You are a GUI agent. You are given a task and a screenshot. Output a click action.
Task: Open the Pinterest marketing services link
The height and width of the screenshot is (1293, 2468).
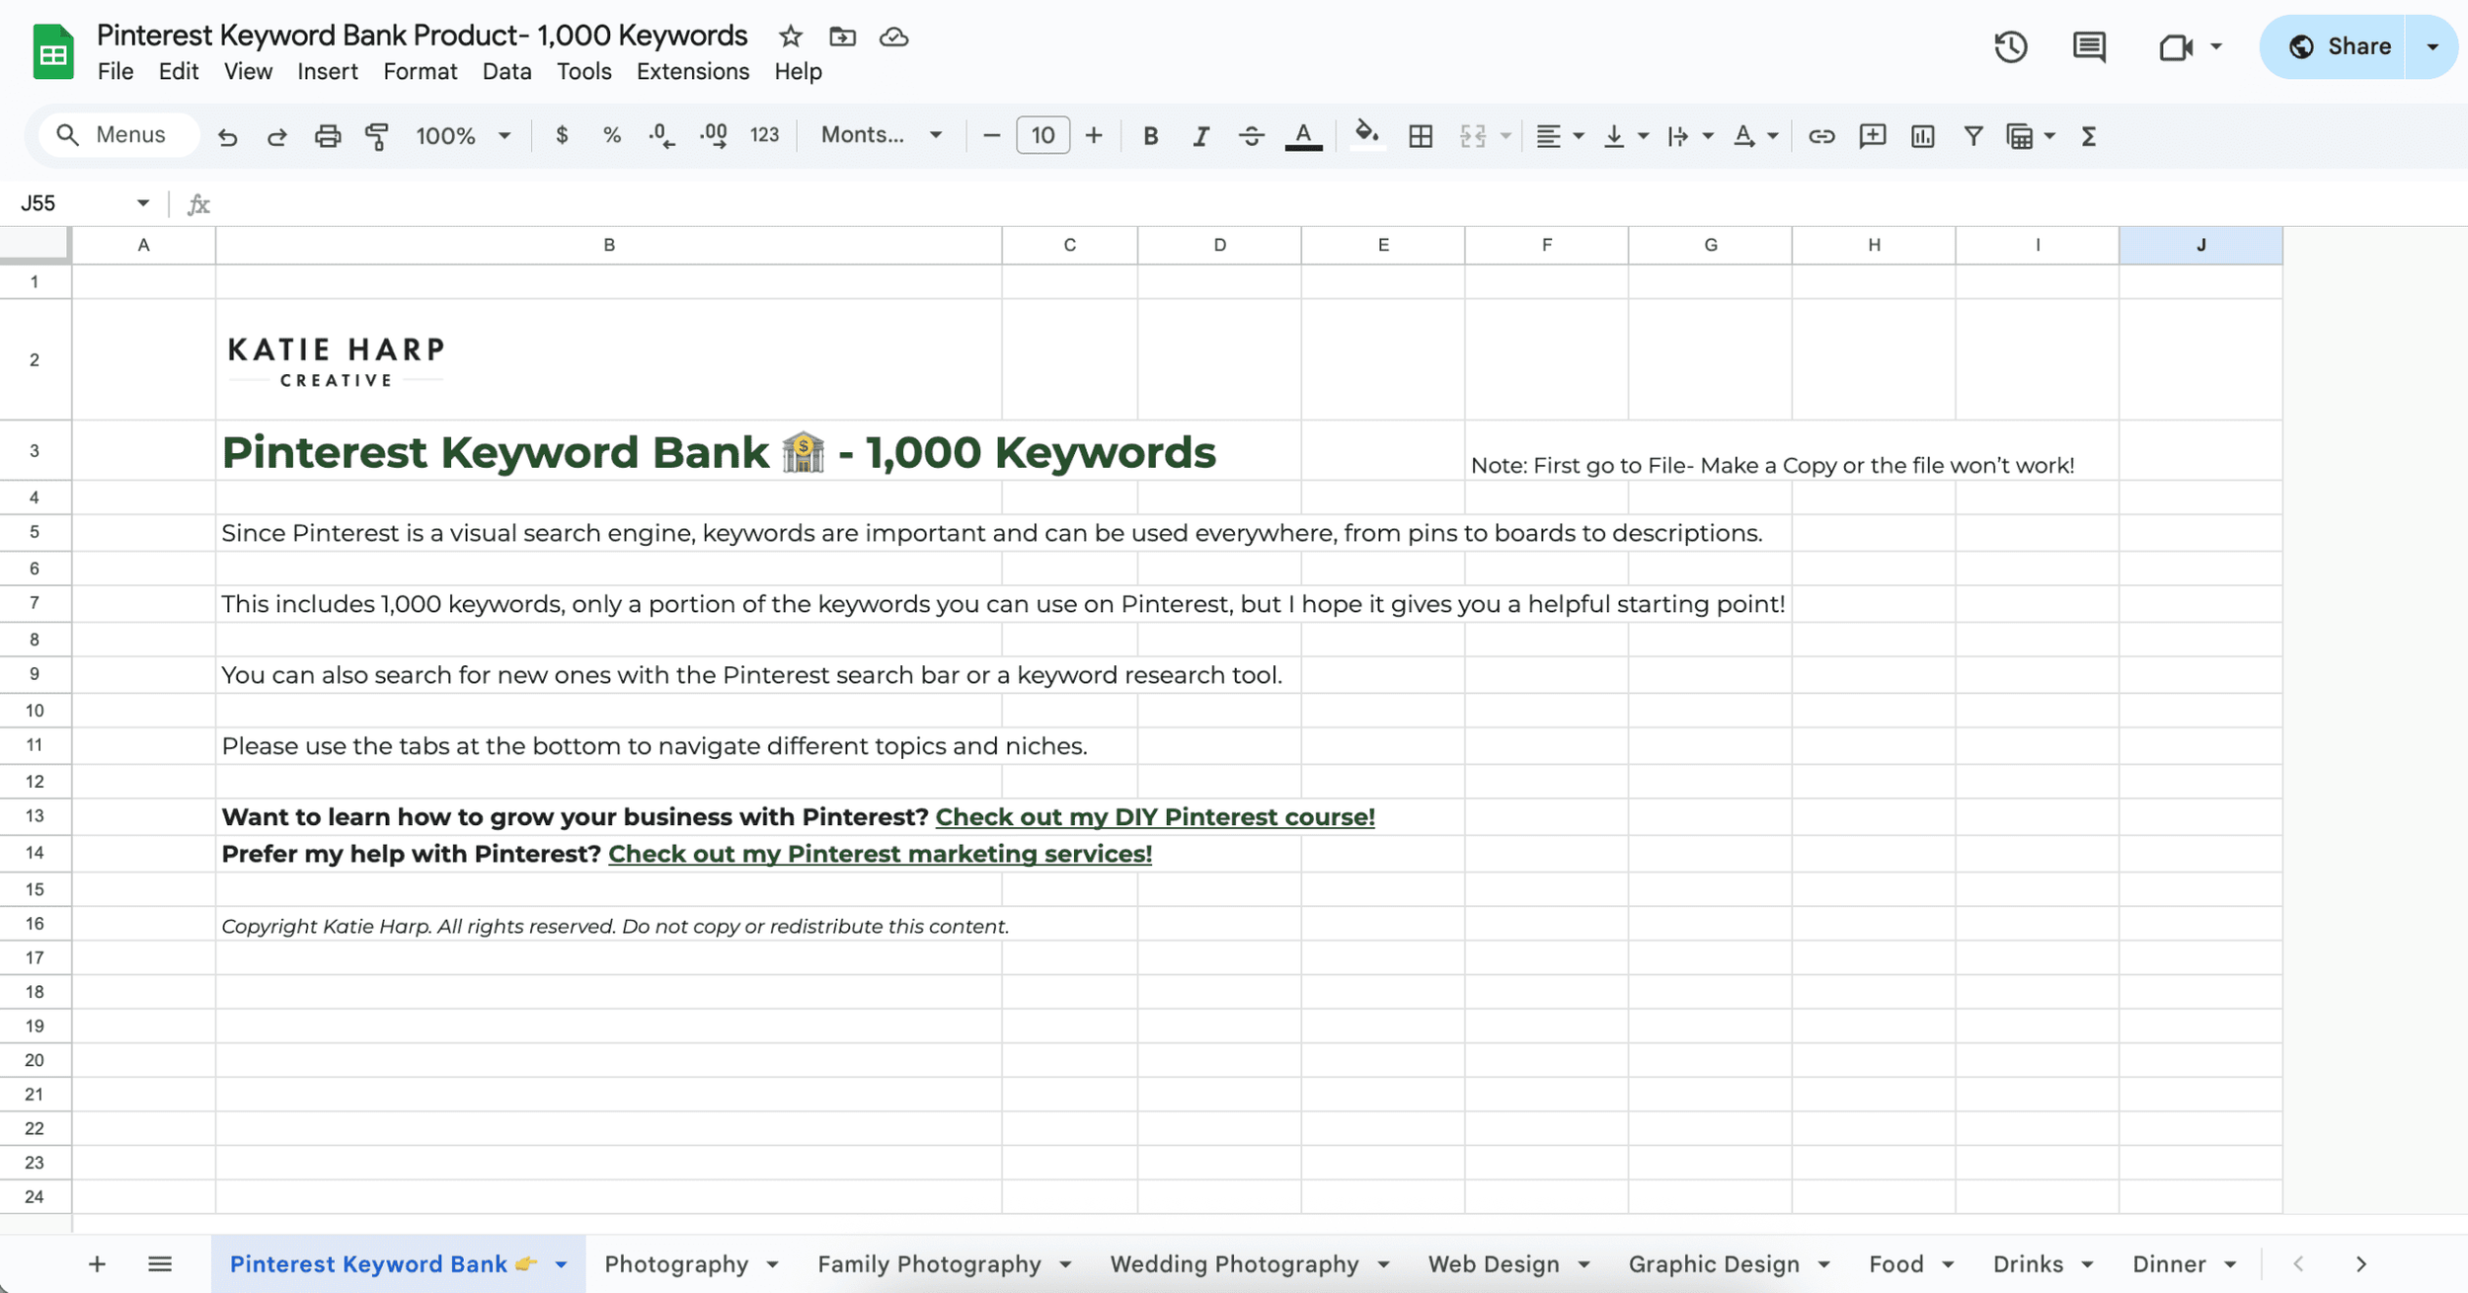(880, 854)
